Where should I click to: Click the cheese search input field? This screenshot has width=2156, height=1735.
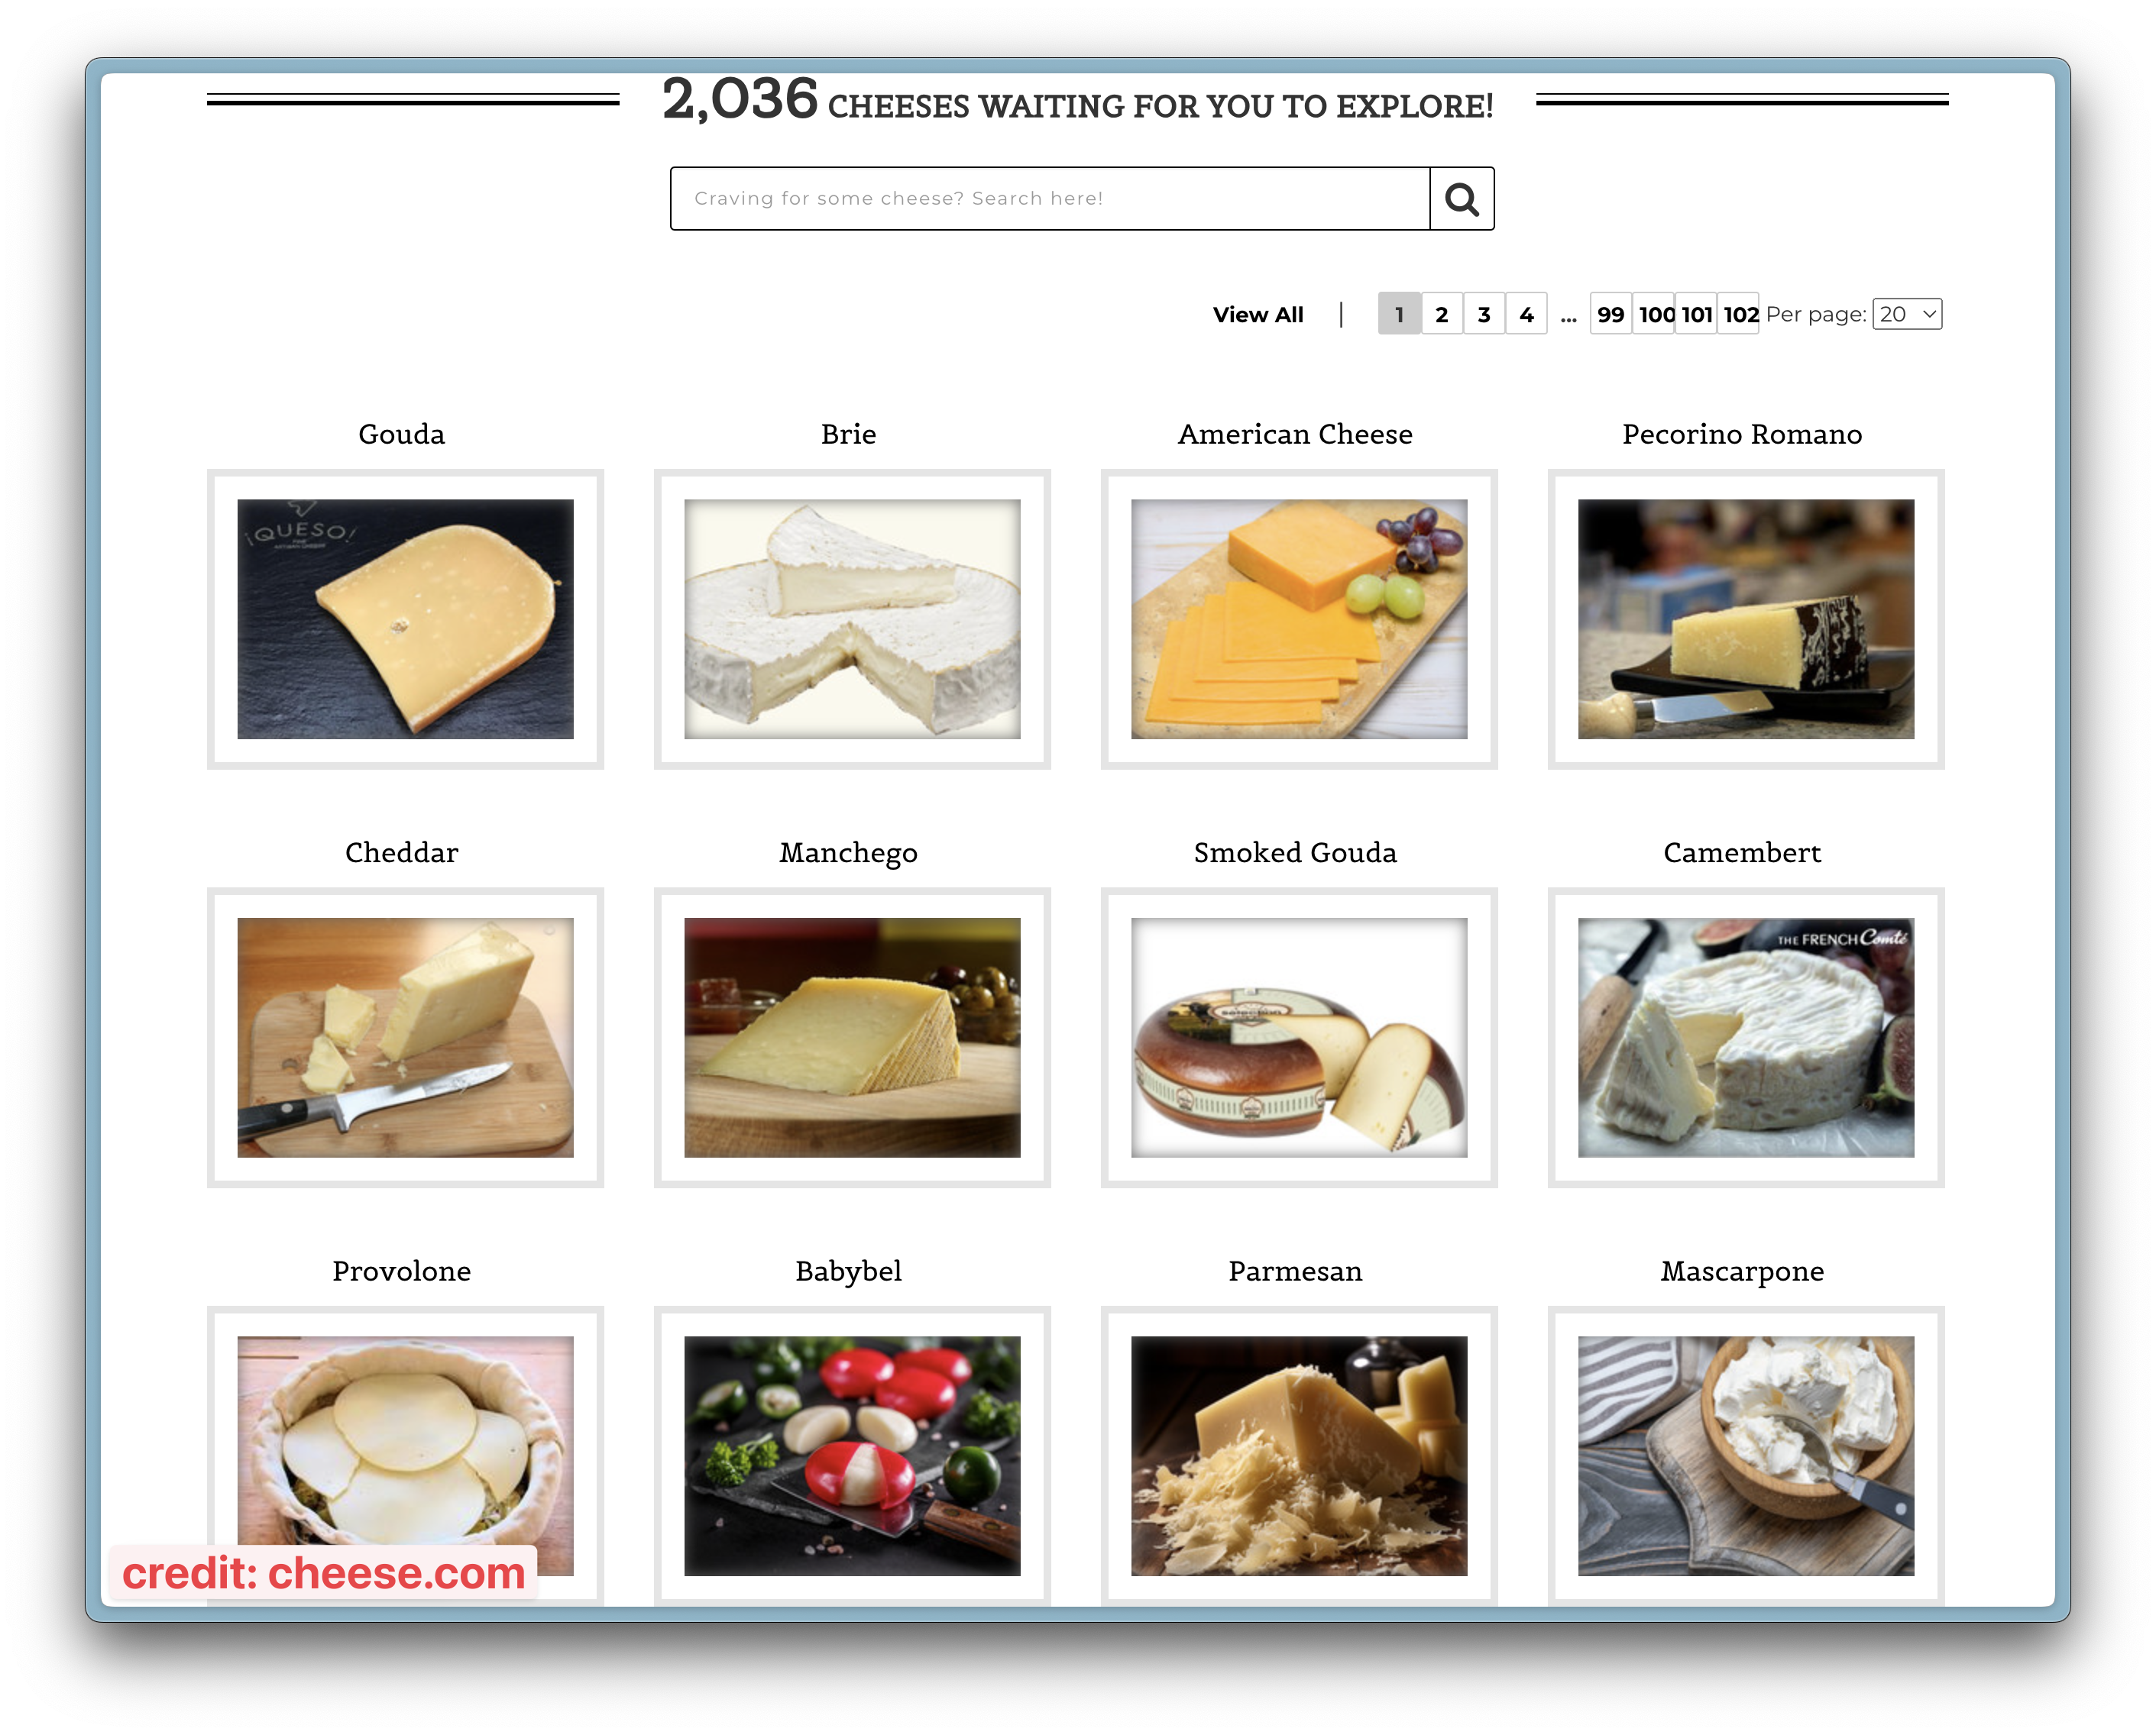(x=1049, y=199)
